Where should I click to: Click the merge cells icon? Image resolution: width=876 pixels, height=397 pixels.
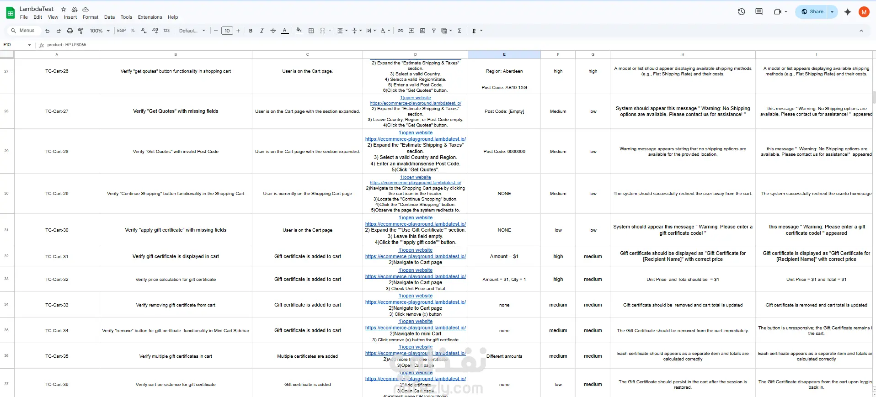click(x=323, y=31)
